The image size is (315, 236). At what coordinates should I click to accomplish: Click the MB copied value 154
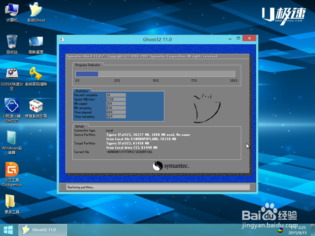click(116, 104)
